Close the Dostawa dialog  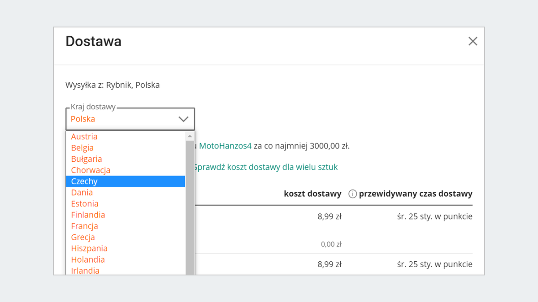[473, 41]
